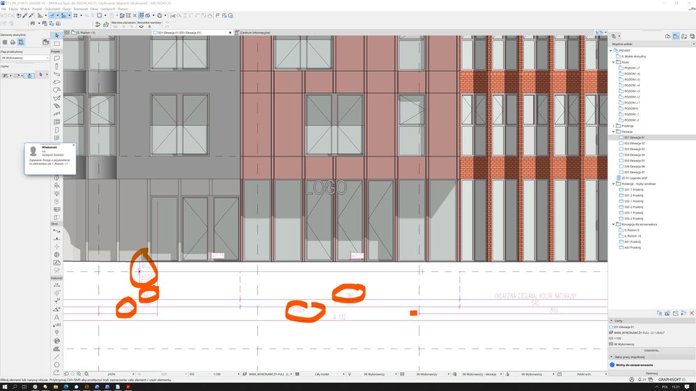Switch to the Centrum informacyjne tab
Viewport: 696px width, 391px height.
[255, 33]
